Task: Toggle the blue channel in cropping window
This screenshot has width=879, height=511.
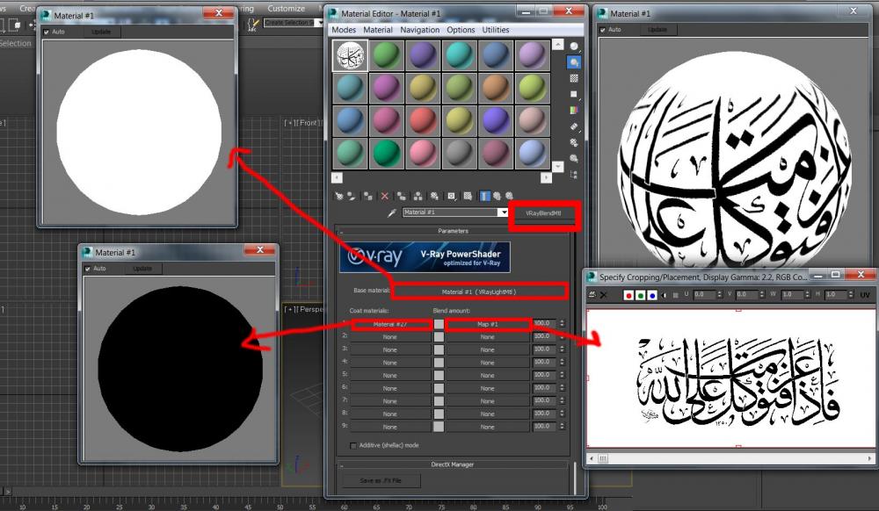Action: (652, 295)
